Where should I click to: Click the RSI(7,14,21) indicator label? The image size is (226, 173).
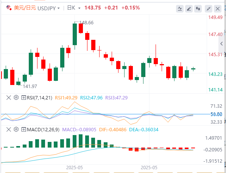point(39,98)
